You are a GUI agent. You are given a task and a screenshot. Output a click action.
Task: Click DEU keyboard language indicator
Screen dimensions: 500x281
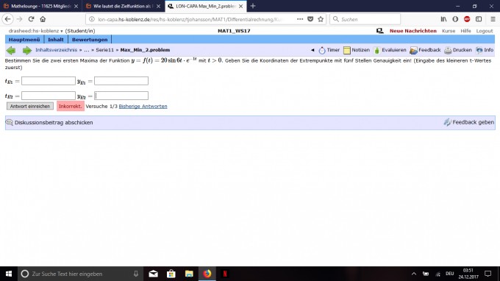[449, 274]
